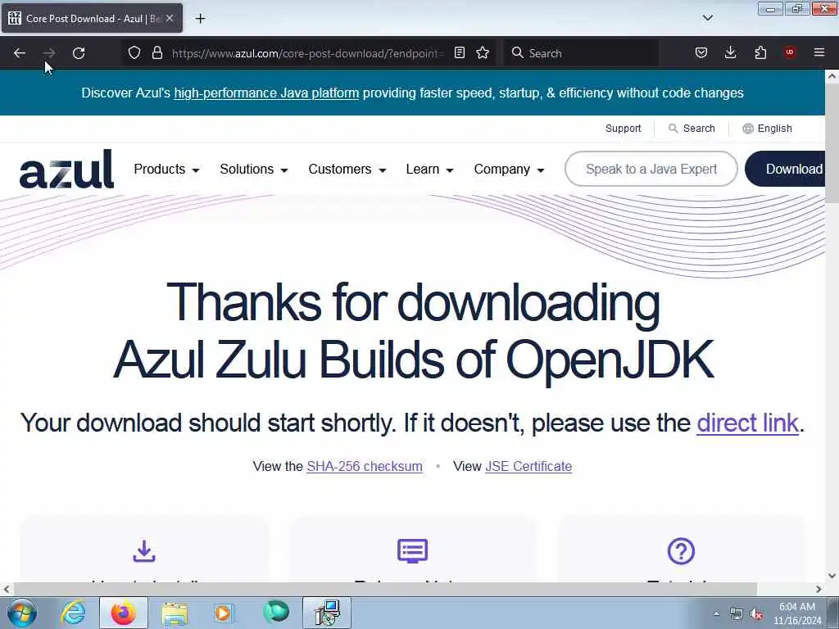Open the Pocket save icon
The height and width of the screenshot is (629, 839).
[x=701, y=53]
